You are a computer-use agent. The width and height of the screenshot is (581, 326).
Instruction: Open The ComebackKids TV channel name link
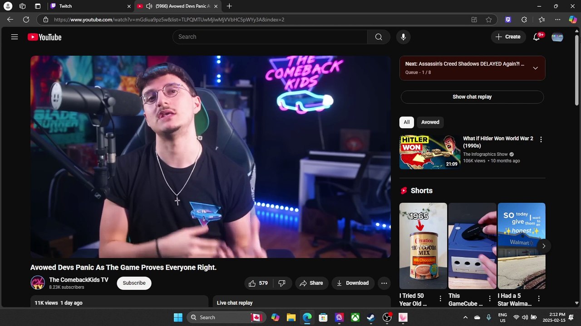pos(79,280)
